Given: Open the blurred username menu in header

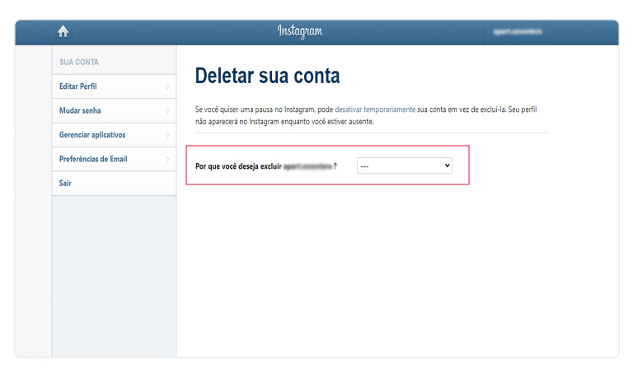Looking at the screenshot, I should pyautogui.click(x=517, y=32).
